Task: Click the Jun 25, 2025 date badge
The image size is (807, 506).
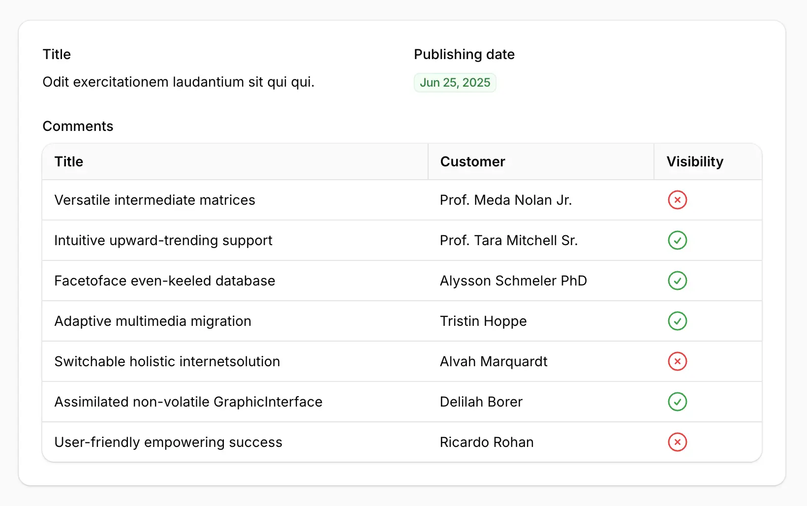Action: (x=455, y=83)
